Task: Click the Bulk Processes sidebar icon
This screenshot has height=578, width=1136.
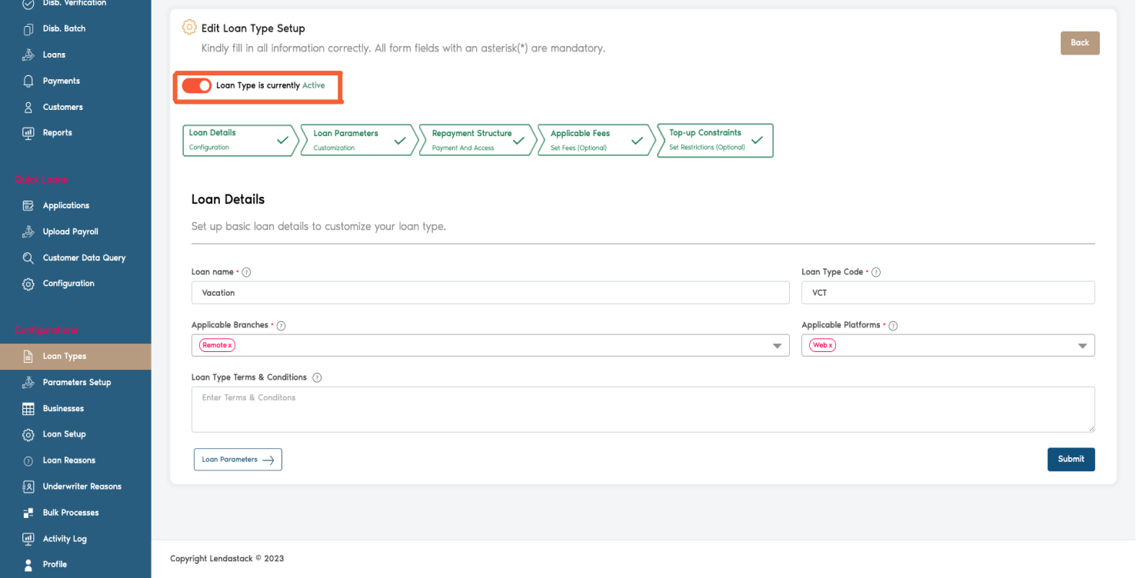Action: pyautogui.click(x=28, y=512)
